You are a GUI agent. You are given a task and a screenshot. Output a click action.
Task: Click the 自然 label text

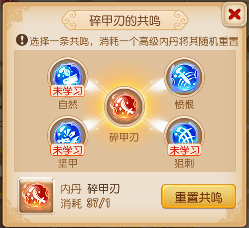pyautogui.click(x=68, y=105)
